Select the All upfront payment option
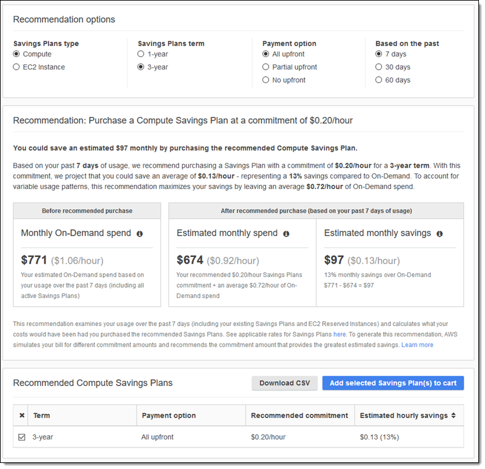485x469 pixels. (x=266, y=55)
